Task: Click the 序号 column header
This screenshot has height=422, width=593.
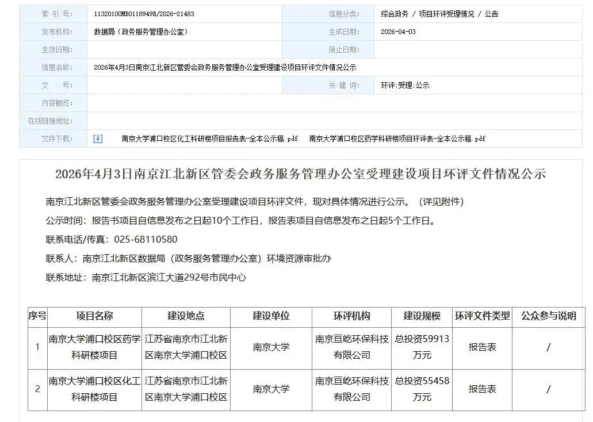Action: click(37, 317)
